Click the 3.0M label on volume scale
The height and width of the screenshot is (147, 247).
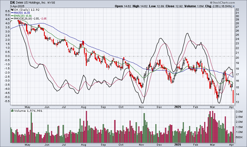[x=239, y=112]
